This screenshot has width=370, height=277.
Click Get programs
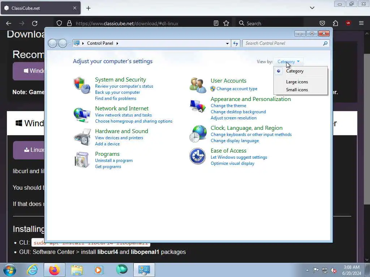(x=108, y=167)
